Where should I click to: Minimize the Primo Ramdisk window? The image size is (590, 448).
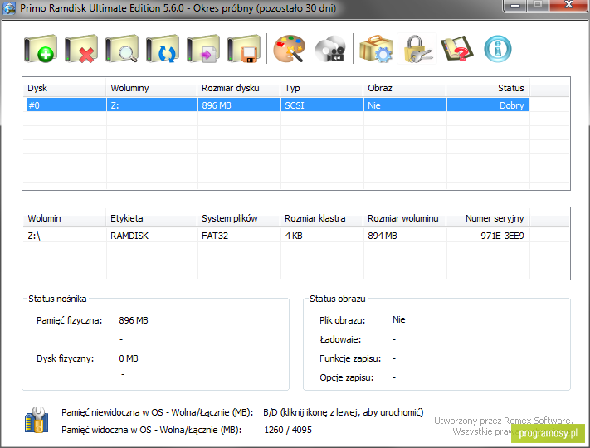point(515,5)
